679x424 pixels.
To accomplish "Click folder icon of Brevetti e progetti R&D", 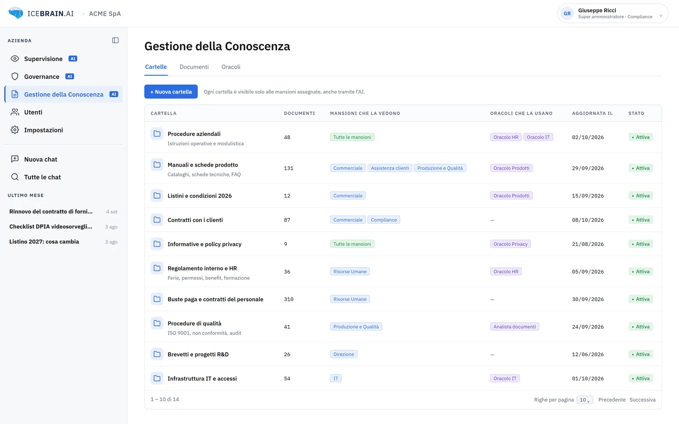I will tap(157, 354).
